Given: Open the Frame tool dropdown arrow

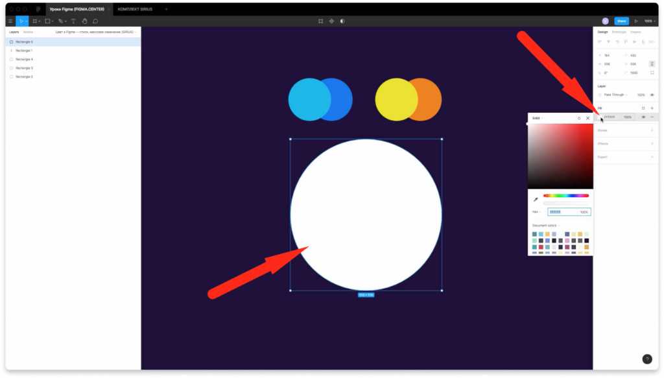Looking at the screenshot, I should (40, 21).
